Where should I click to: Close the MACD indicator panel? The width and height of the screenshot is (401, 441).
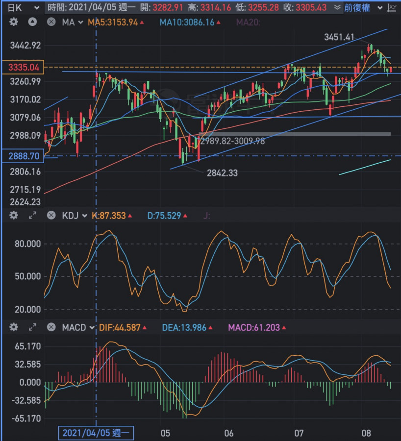[x=50, y=327]
